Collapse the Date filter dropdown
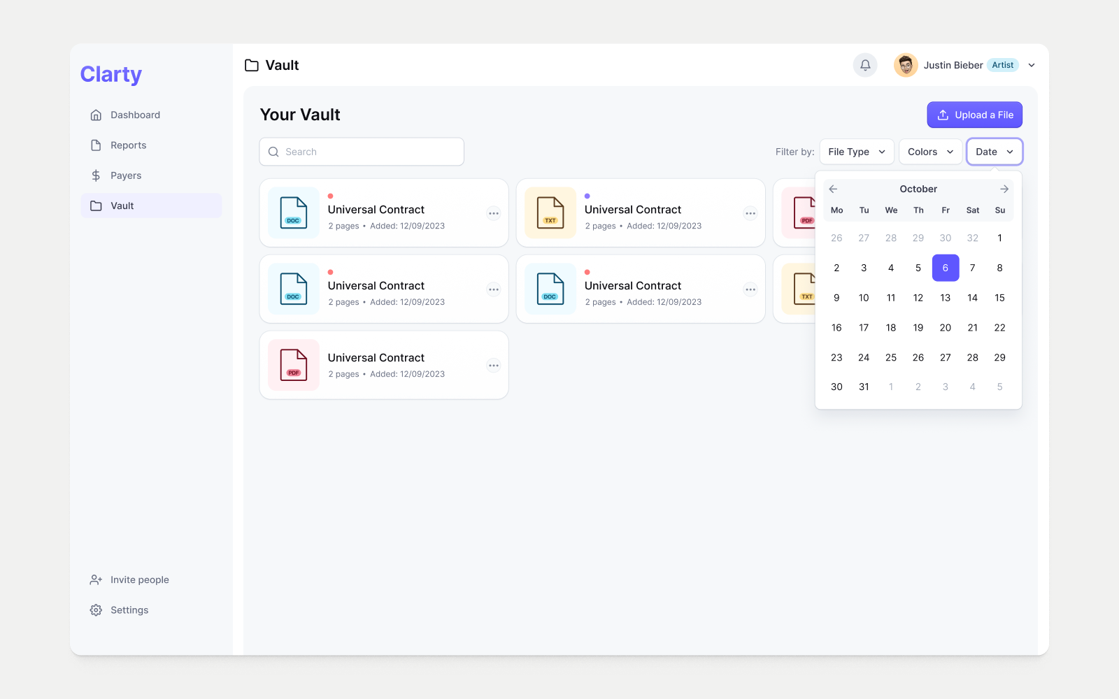 click(995, 152)
